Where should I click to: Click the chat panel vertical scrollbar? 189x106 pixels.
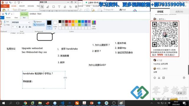pyautogui.click(x=188, y=70)
